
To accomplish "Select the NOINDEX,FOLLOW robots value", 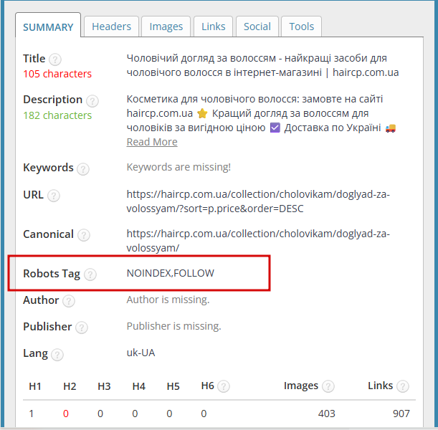I will 171,273.
